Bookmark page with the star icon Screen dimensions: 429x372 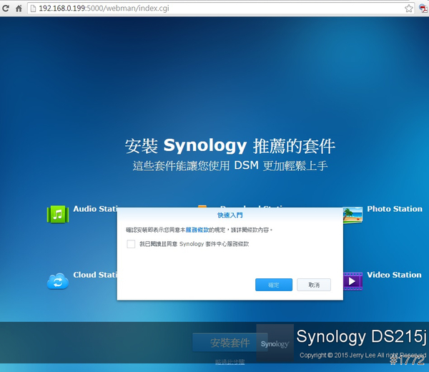coord(408,9)
